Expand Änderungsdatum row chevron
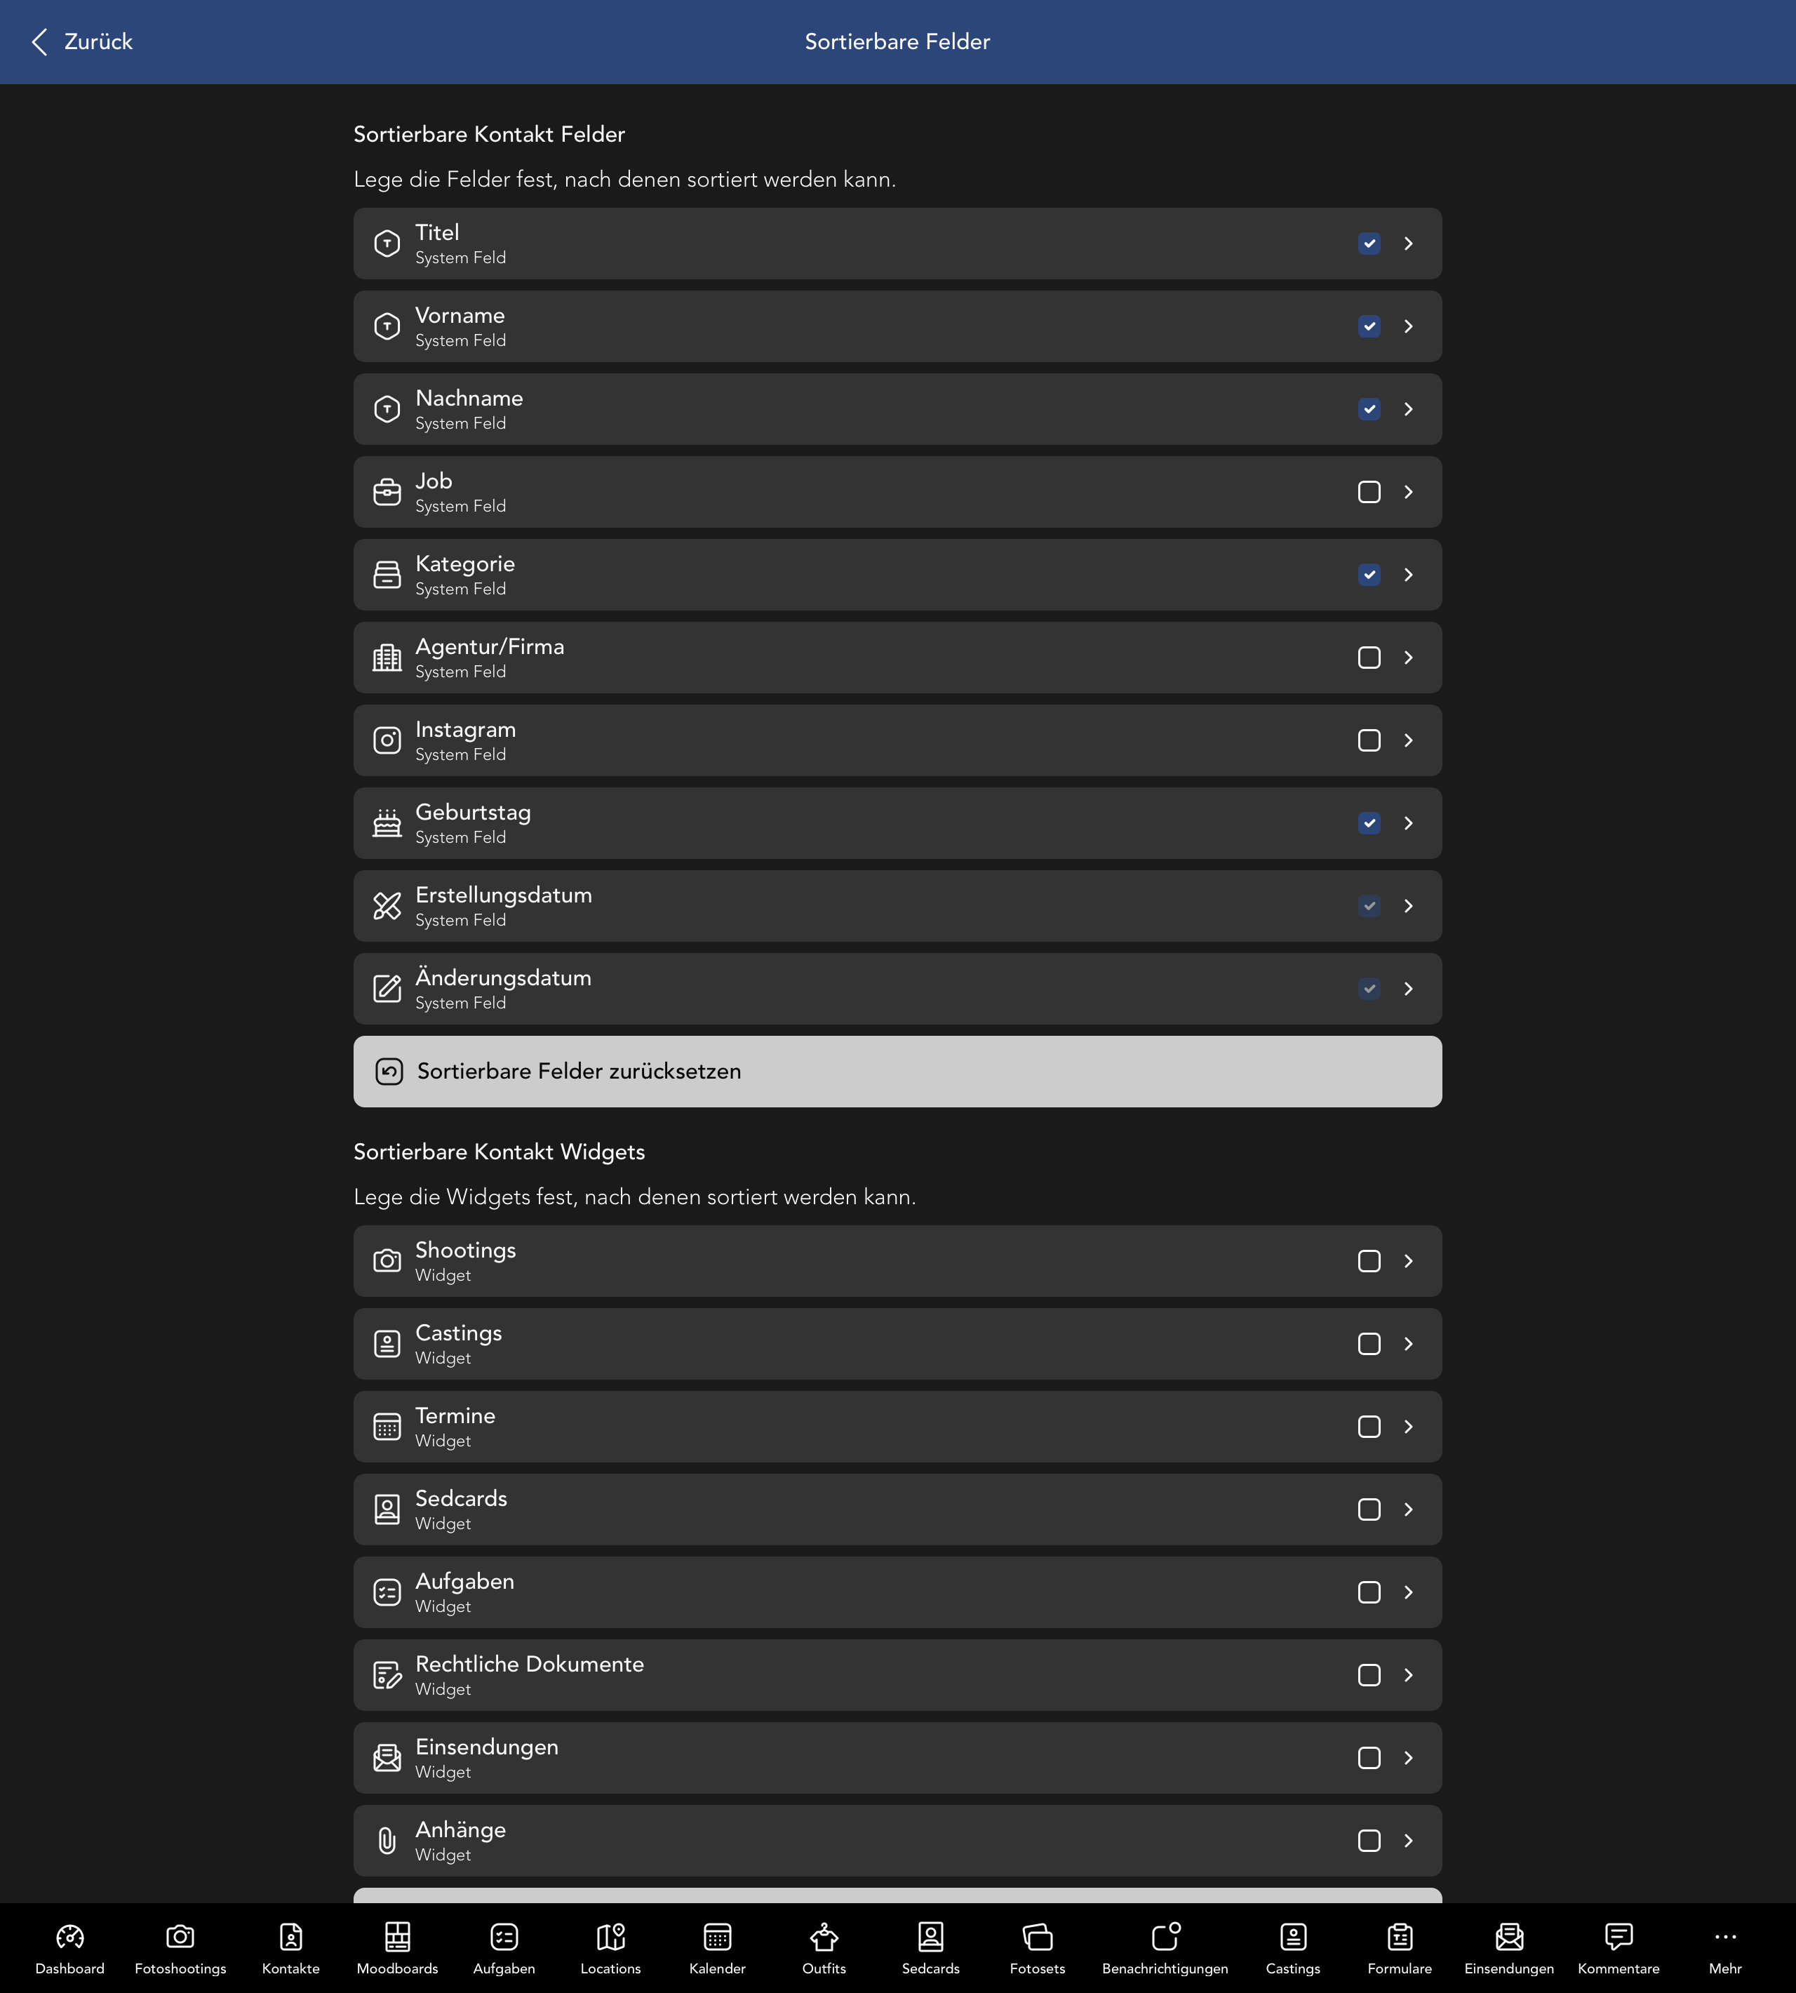This screenshot has width=1796, height=1993. click(1408, 989)
